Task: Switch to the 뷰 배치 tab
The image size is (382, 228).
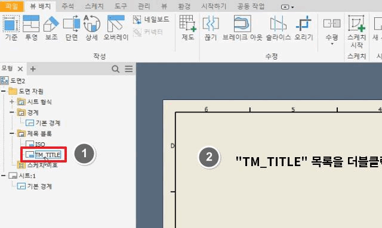Action: 40,6
